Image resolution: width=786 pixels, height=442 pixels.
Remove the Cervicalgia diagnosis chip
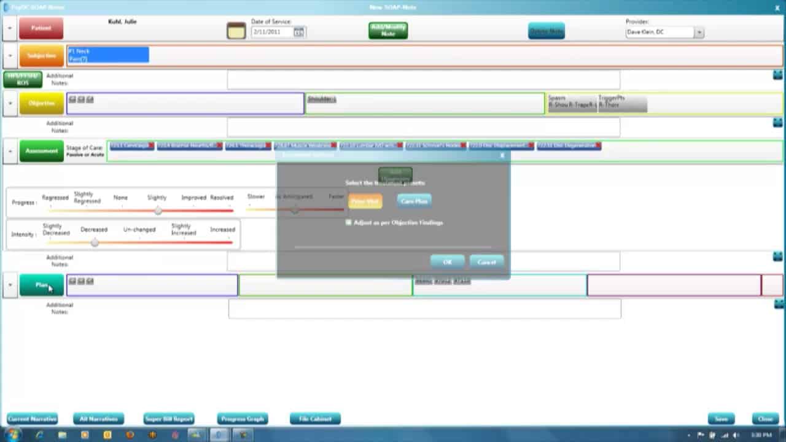(x=151, y=145)
